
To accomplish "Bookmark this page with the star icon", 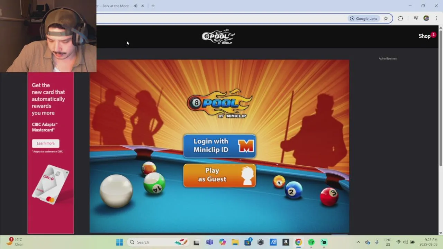I will click(386, 18).
